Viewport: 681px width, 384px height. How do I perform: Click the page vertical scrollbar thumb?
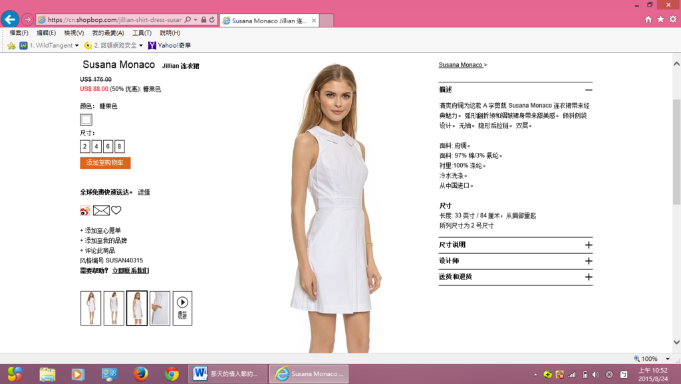pos(676,152)
